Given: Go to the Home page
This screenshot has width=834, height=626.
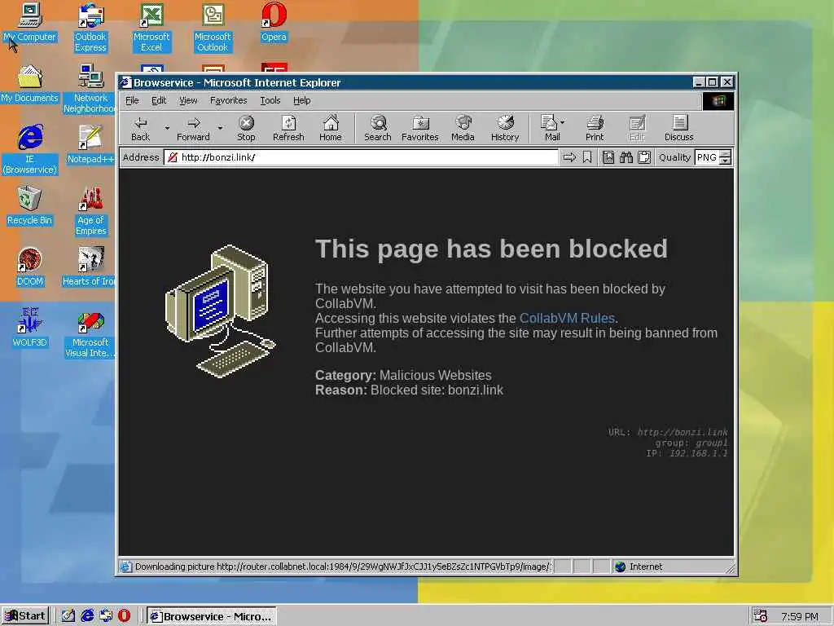Looking at the screenshot, I should click(x=331, y=128).
